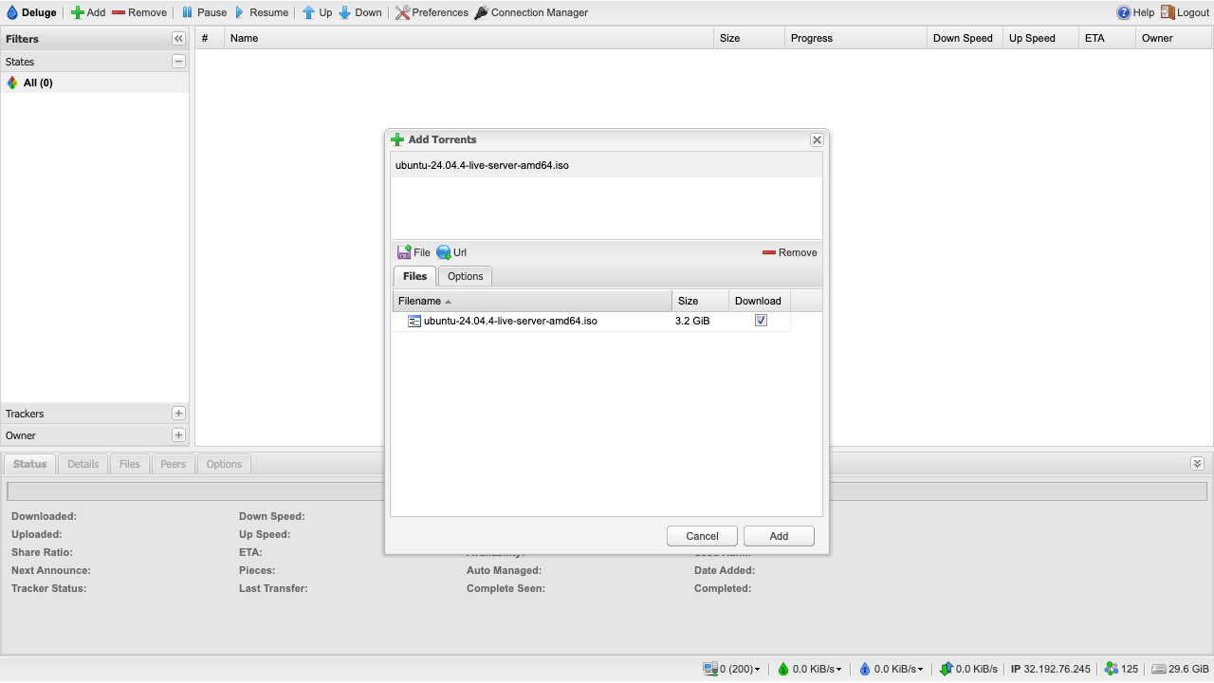1214x683 pixels.
Task: Click Remove in the main toolbar
Action: 138,12
